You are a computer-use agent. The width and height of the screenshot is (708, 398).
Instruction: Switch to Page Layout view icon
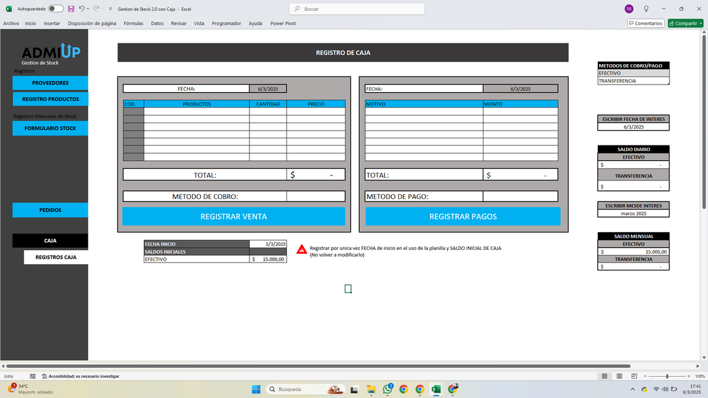coord(620,376)
